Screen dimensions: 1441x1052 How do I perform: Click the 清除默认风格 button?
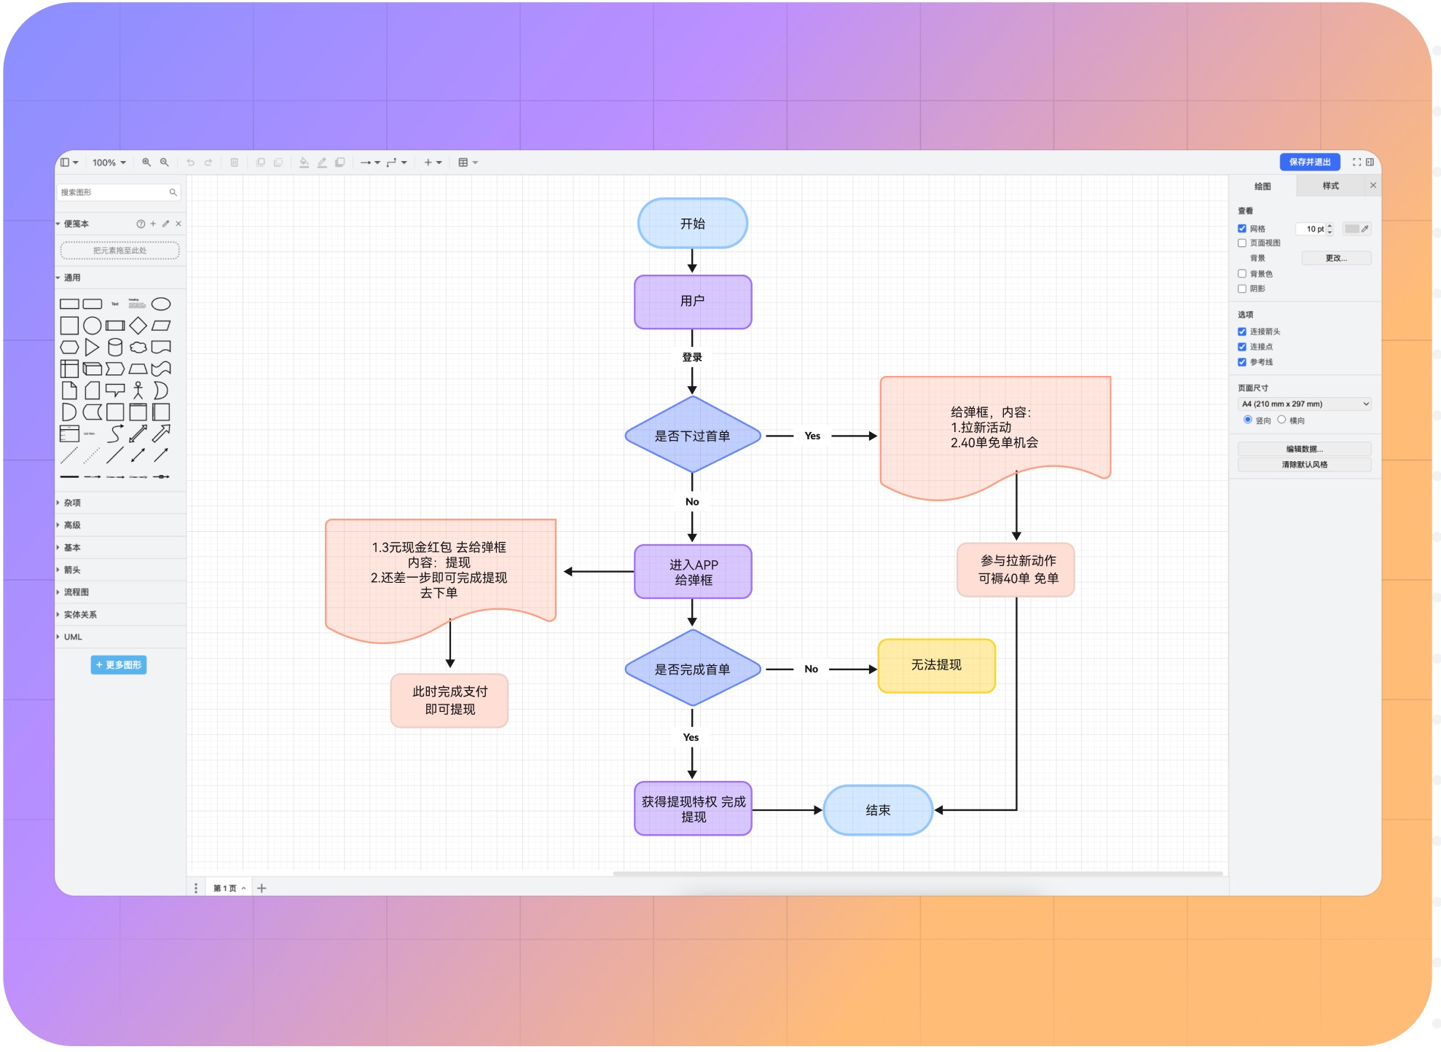click(x=1304, y=465)
